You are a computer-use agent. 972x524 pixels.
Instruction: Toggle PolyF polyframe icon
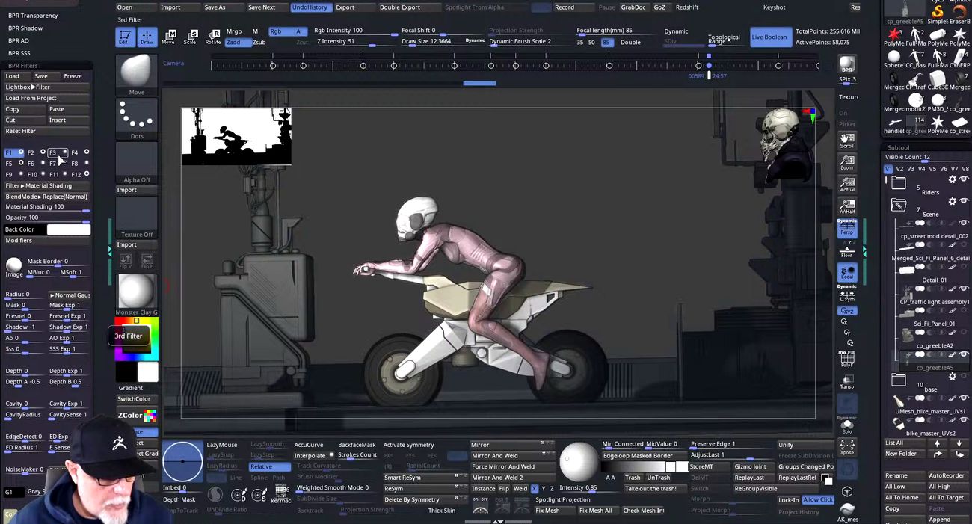point(846,360)
